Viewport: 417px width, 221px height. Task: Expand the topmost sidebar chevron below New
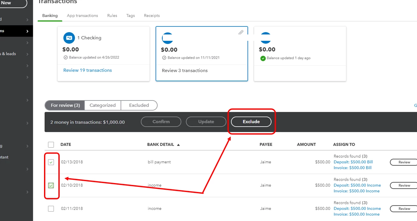(x=27, y=20)
